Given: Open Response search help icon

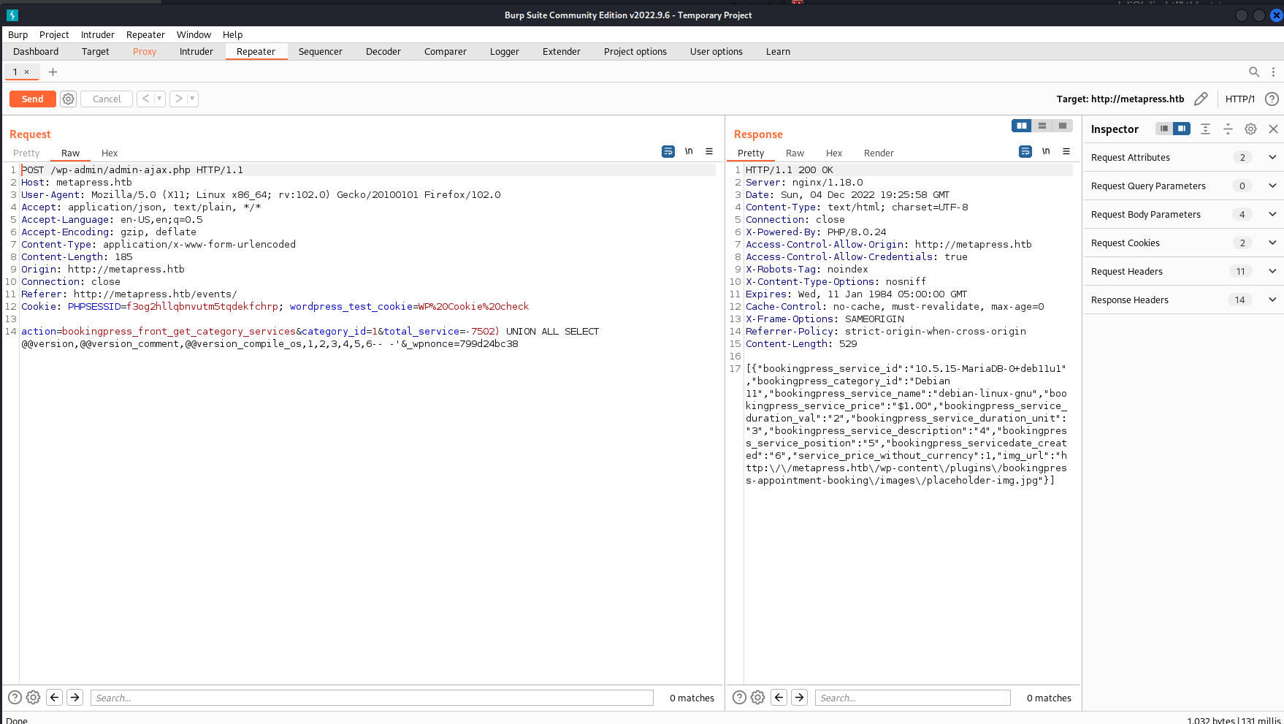Looking at the screenshot, I should click(739, 698).
